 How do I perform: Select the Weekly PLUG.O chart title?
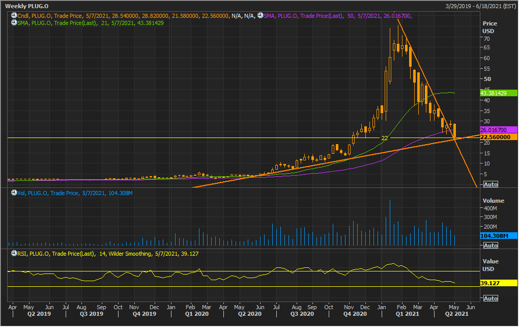point(27,6)
